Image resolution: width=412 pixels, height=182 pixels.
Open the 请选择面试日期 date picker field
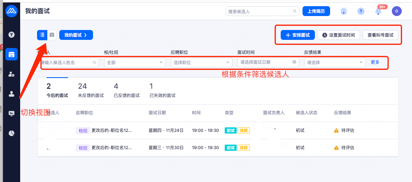click(x=268, y=62)
